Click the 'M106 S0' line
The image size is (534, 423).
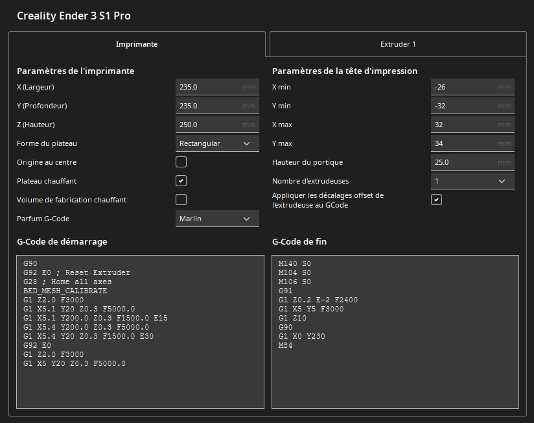pyautogui.click(x=295, y=282)
